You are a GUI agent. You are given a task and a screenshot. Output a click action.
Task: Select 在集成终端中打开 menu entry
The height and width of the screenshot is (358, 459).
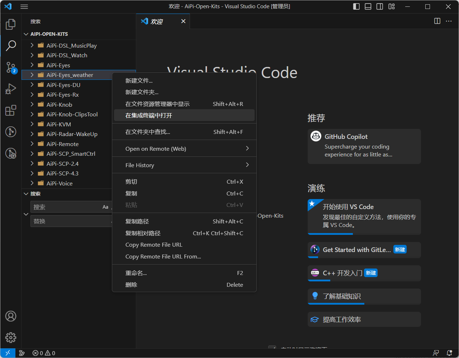[184, 115]
